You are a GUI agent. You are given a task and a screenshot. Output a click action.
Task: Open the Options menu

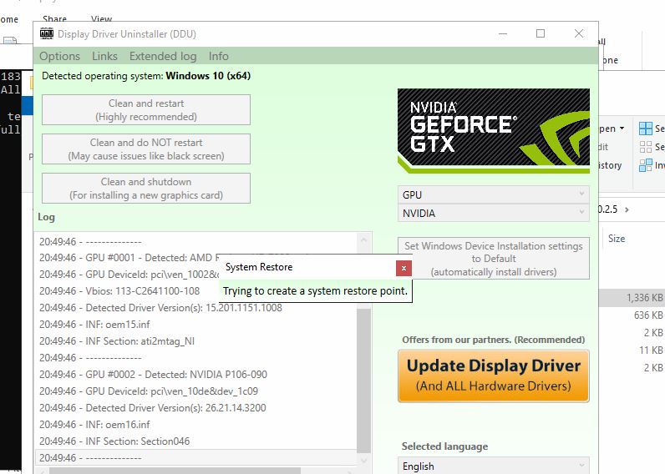[x=59, y=56]
